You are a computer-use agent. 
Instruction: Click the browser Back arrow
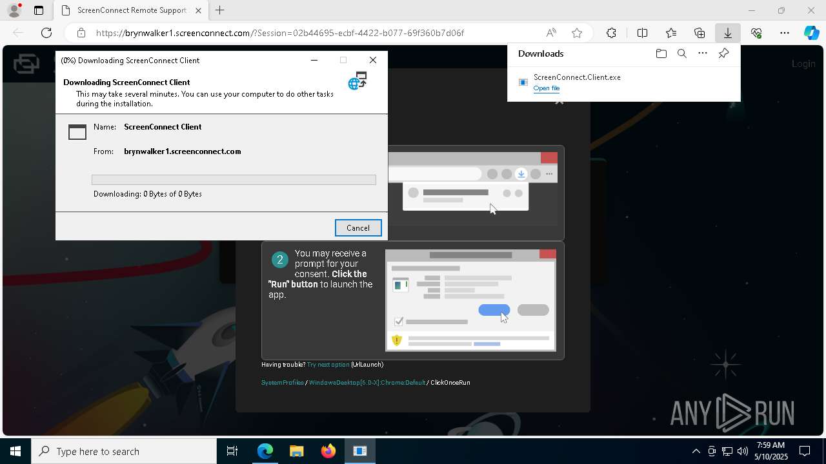coord(18,33)
